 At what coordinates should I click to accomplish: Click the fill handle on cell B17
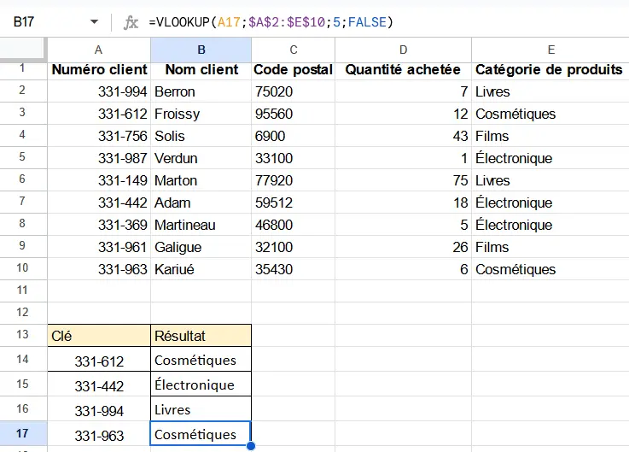tap(251, 445)
